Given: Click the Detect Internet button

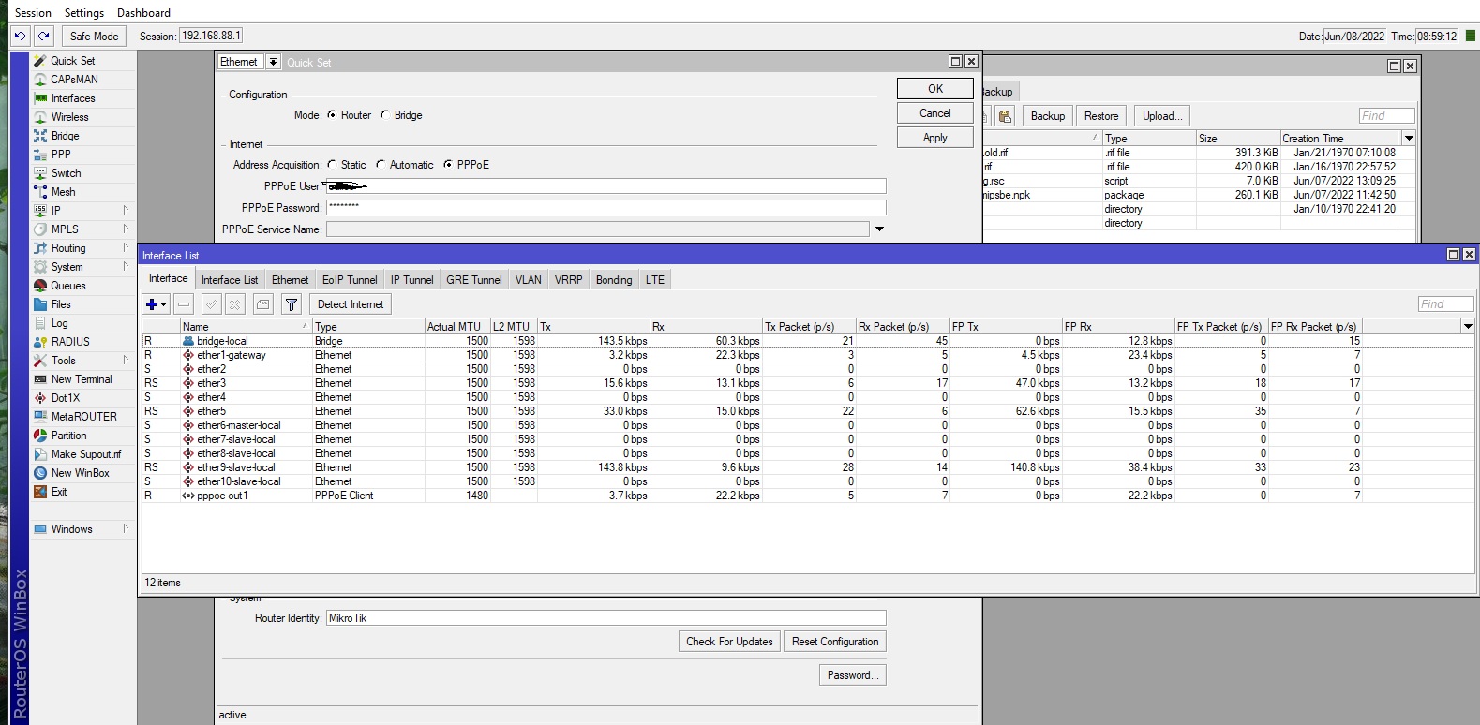Looking at the screenshot, I should point(350,304).
